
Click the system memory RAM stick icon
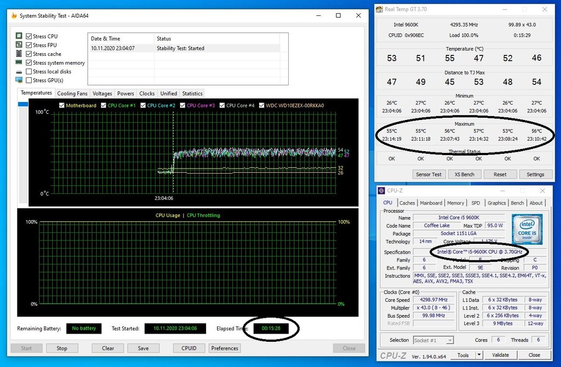click(19, 62)
